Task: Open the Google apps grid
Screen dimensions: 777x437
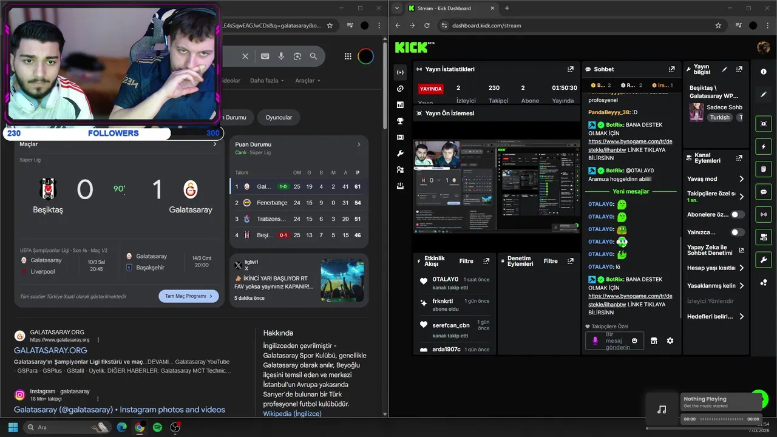Action: click(348, 56)
